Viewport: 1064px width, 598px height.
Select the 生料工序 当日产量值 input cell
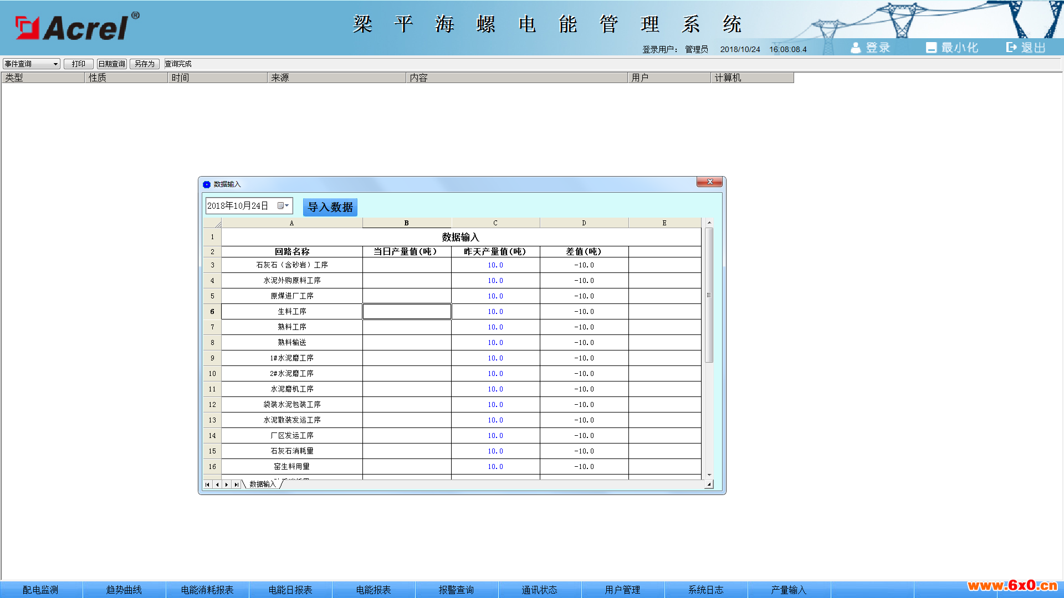point(407,312)
